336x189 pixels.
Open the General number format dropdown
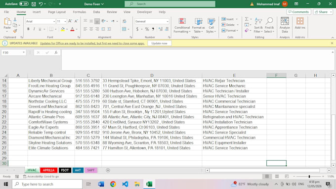click(x=168, y=21)
